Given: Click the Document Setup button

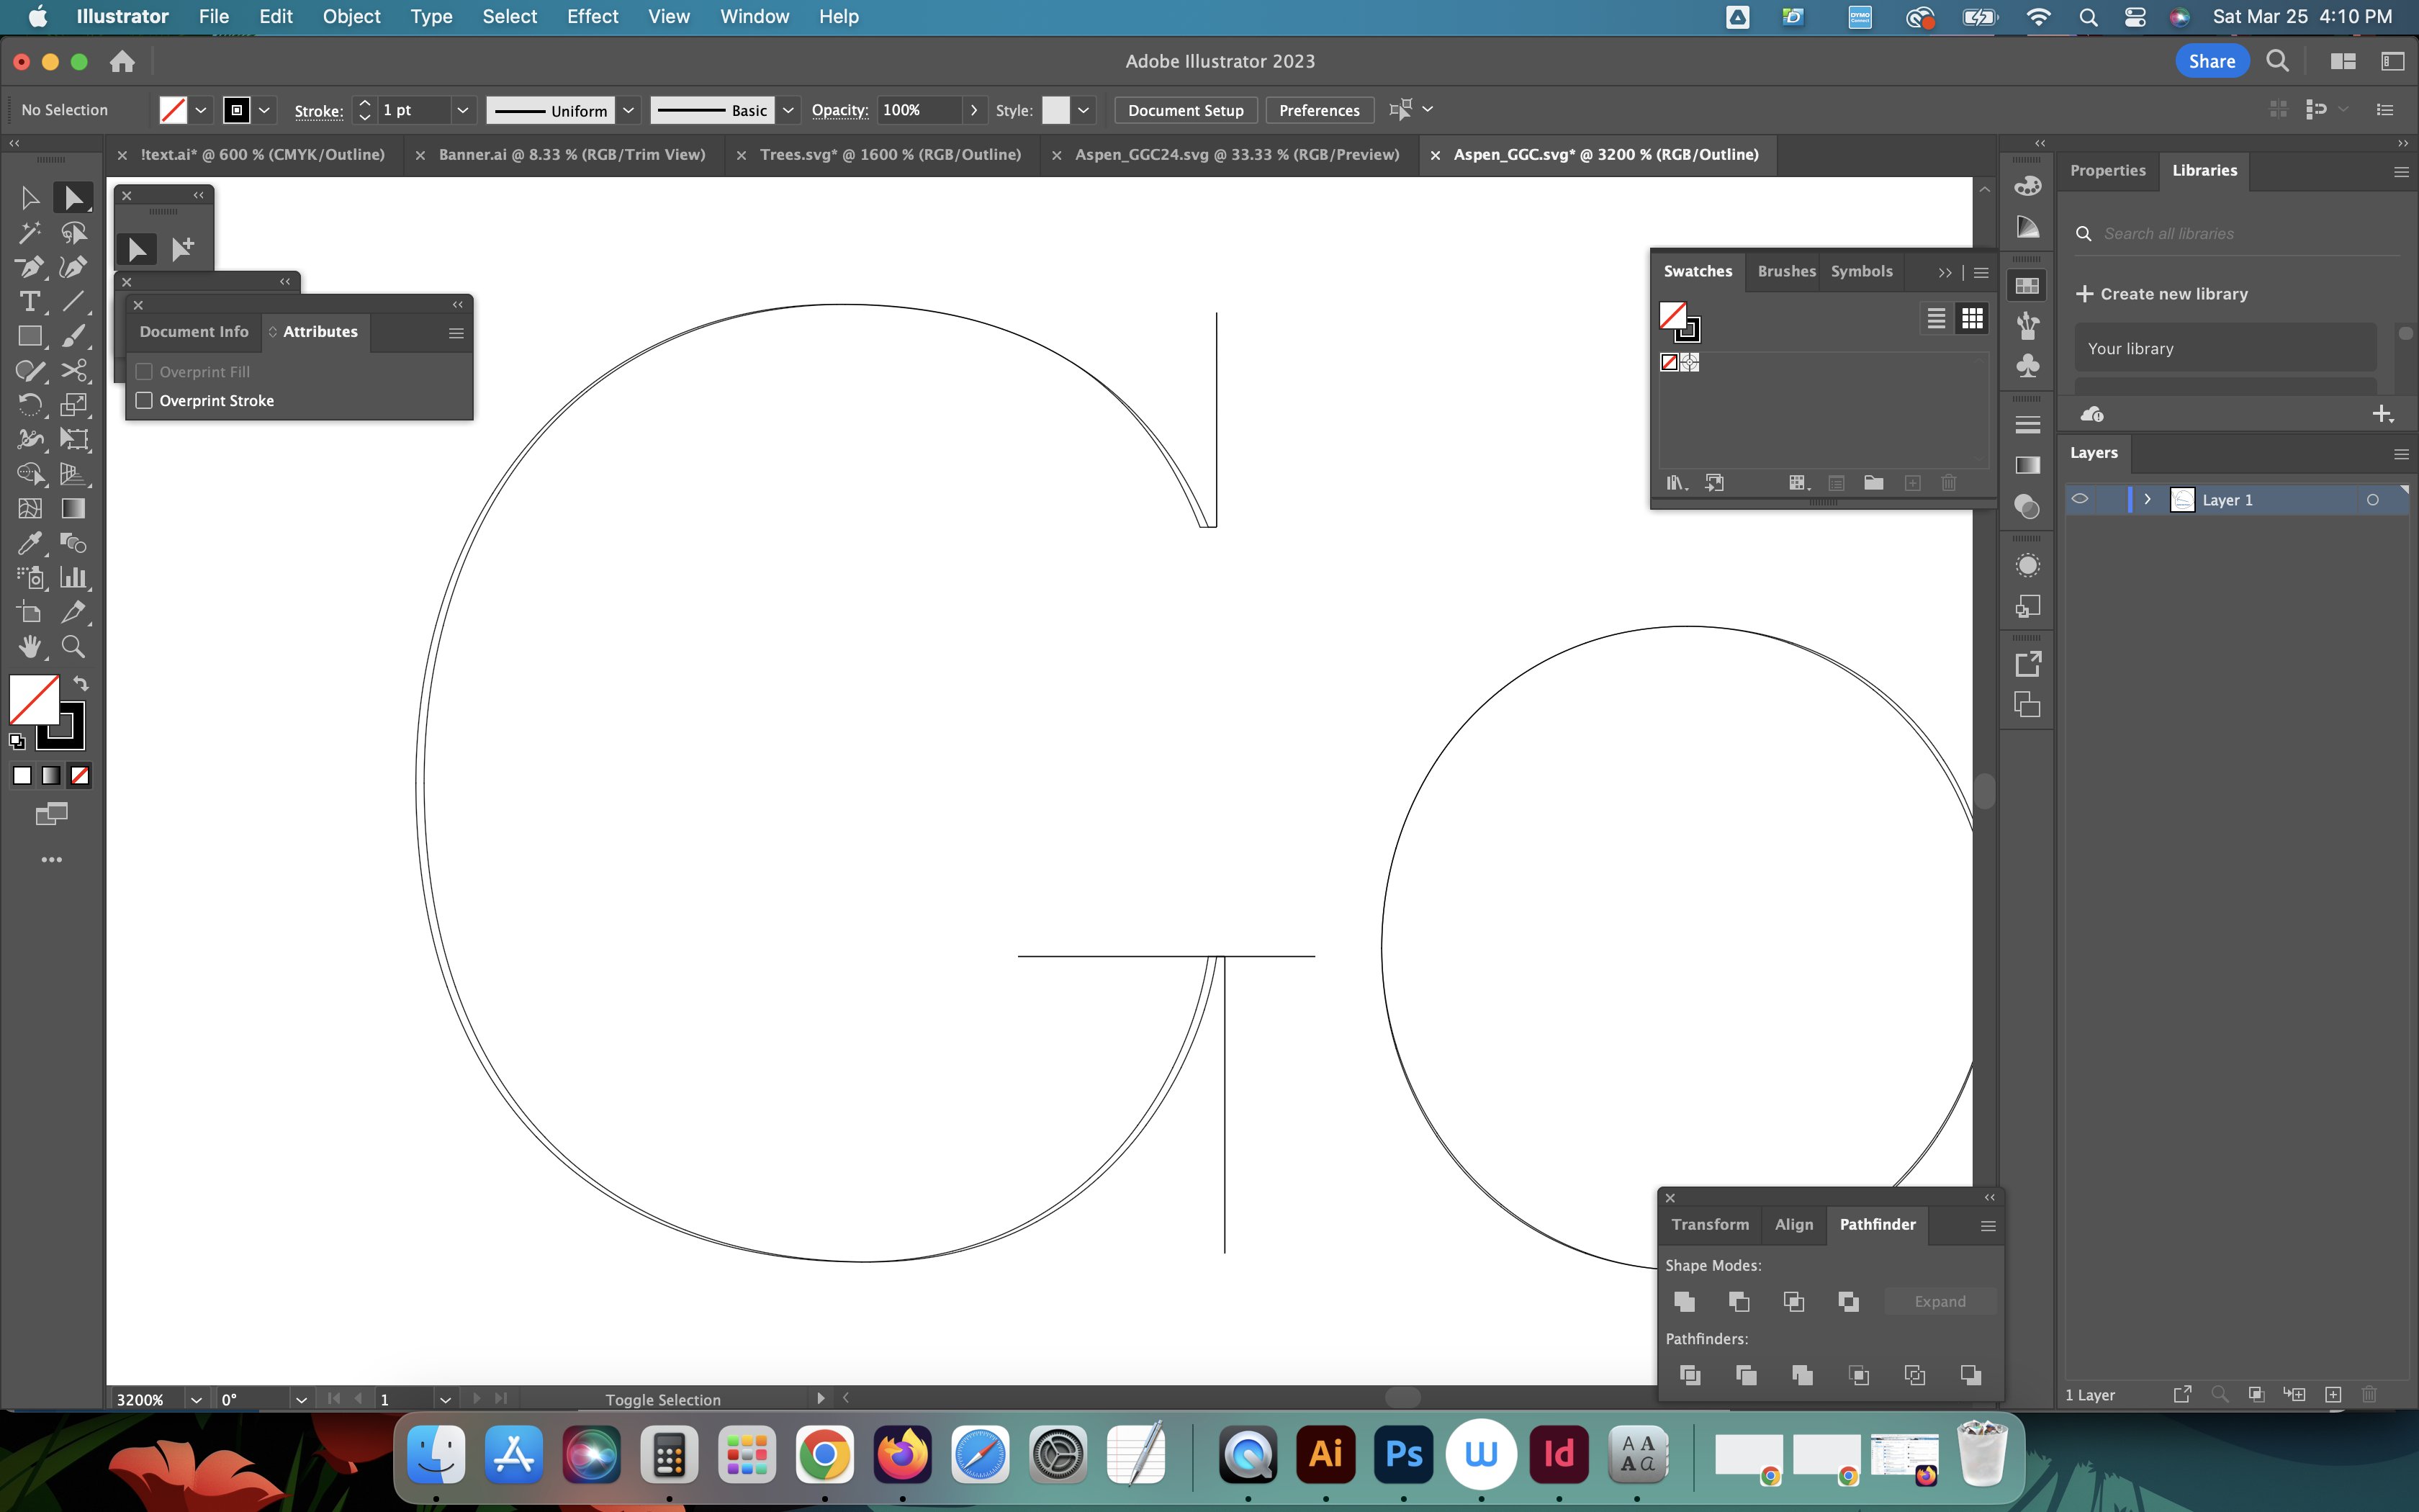Looking at the screenshot, I should tap(1186, 110).
